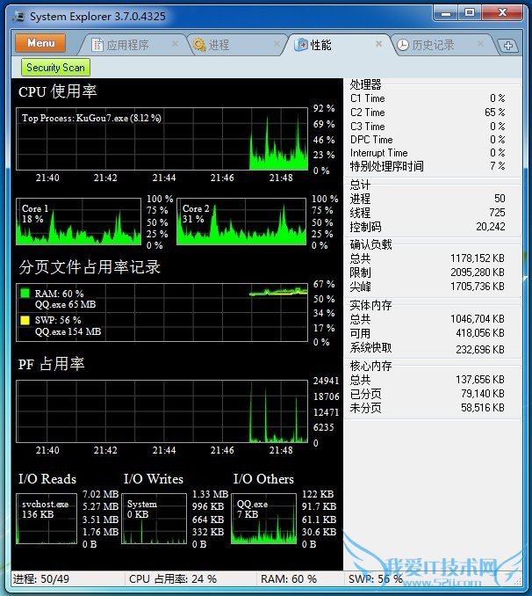Click the RAM: 60 % legend text
The width and height of the screenshot is (532, 596).
(59, 294)
